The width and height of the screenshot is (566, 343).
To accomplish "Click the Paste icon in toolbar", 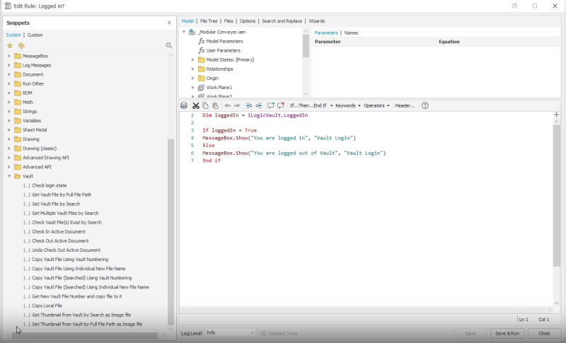I will (216, 105).
